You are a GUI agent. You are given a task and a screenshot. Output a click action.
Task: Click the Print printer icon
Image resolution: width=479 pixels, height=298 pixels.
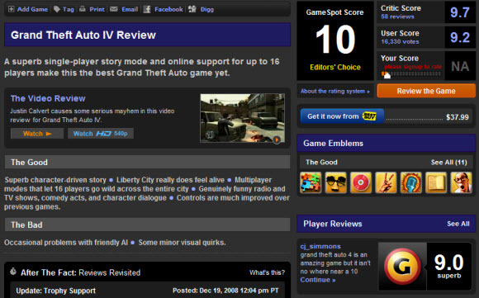point(83,9)
